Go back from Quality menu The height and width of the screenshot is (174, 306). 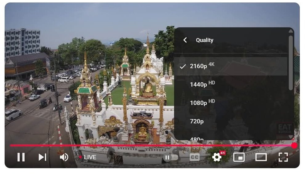(x=185, y=40)
